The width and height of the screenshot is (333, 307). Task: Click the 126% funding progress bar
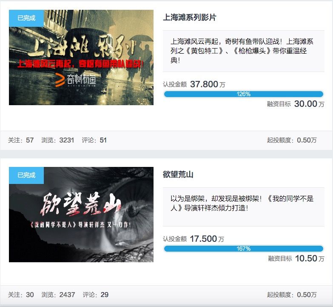[244, 94]
